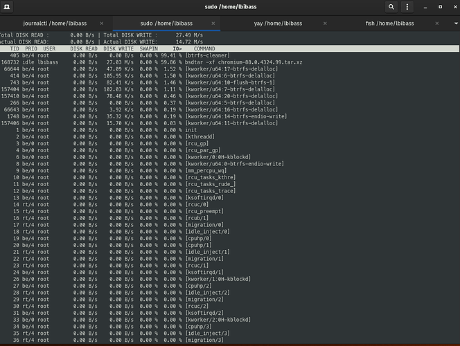Screen dimensions: 460x346
Task: Click the USER column header
Action: [x=49, y=48]
